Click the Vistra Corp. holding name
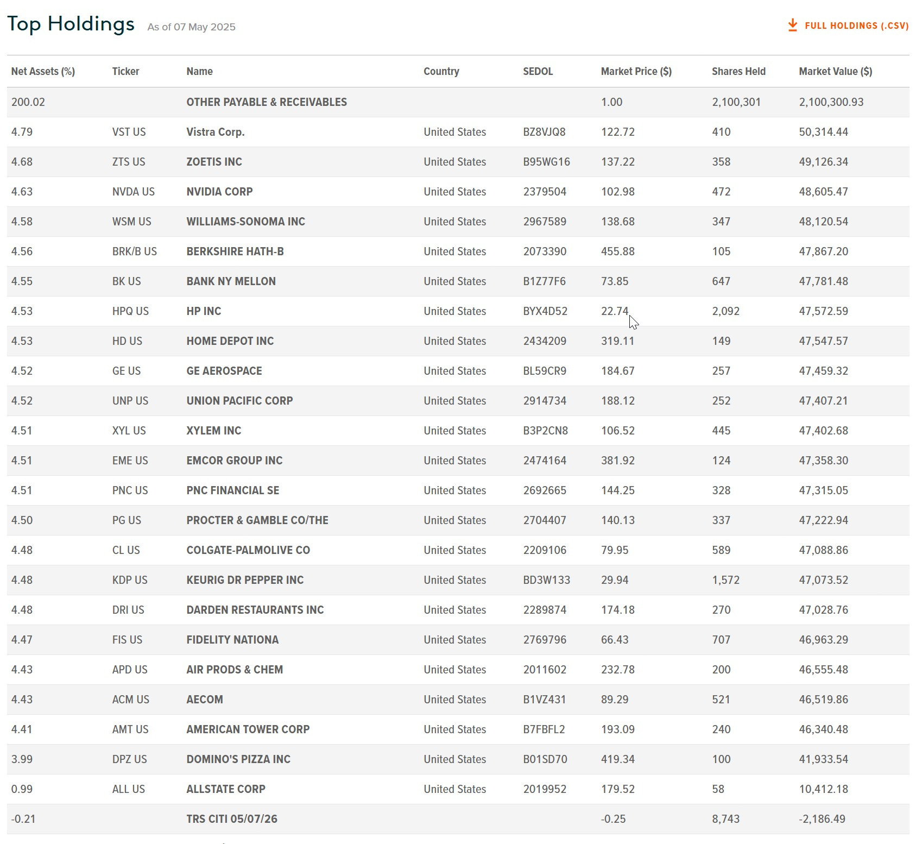 [x=216, y=132]
